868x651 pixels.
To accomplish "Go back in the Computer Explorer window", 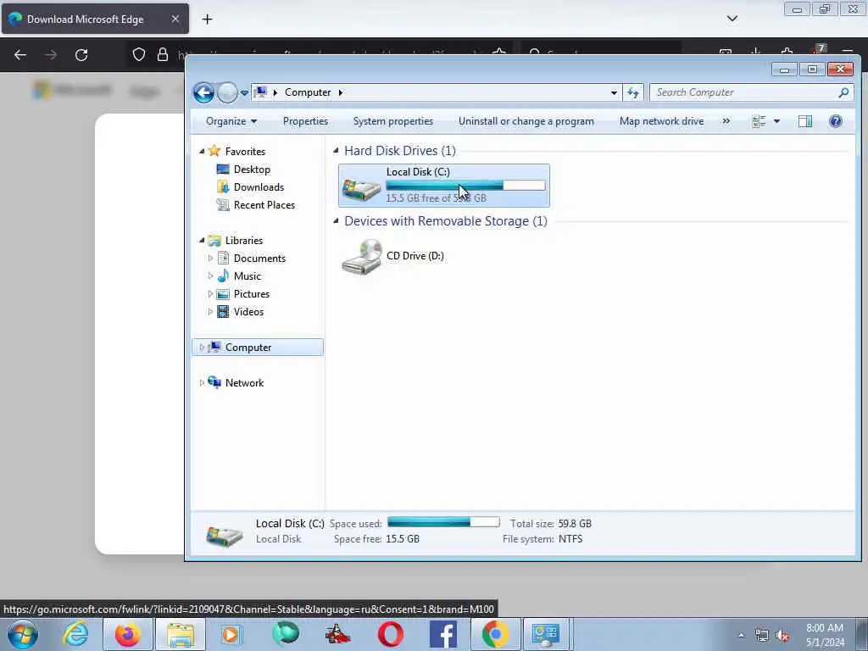I will coord(203,92).
